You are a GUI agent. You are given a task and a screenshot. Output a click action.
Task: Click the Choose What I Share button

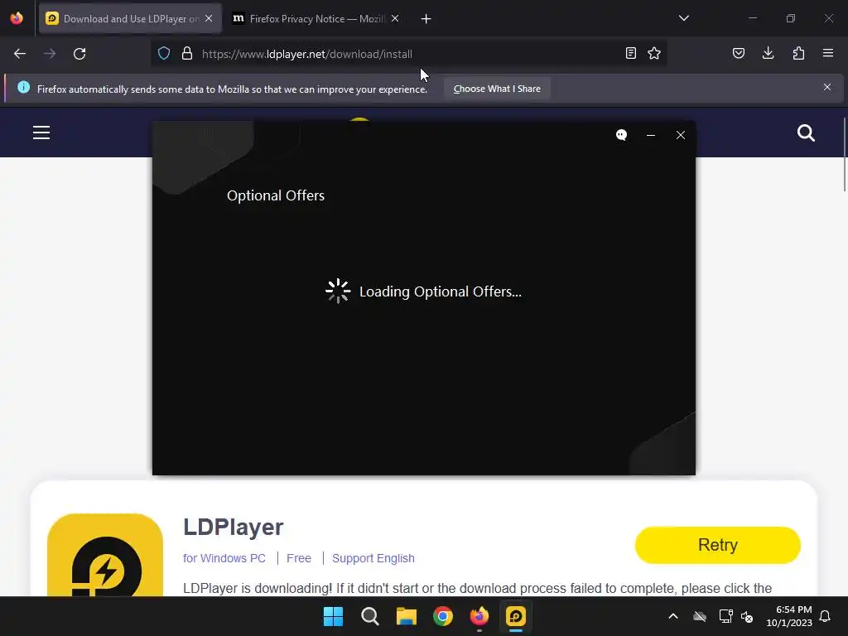click(x=497, y=89)
